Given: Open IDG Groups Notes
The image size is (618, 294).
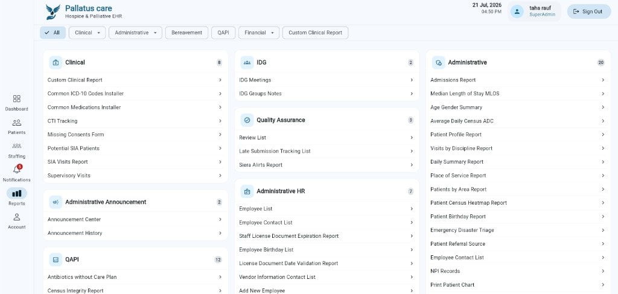Looking at the screenshot, I should [x=327, y=94].
